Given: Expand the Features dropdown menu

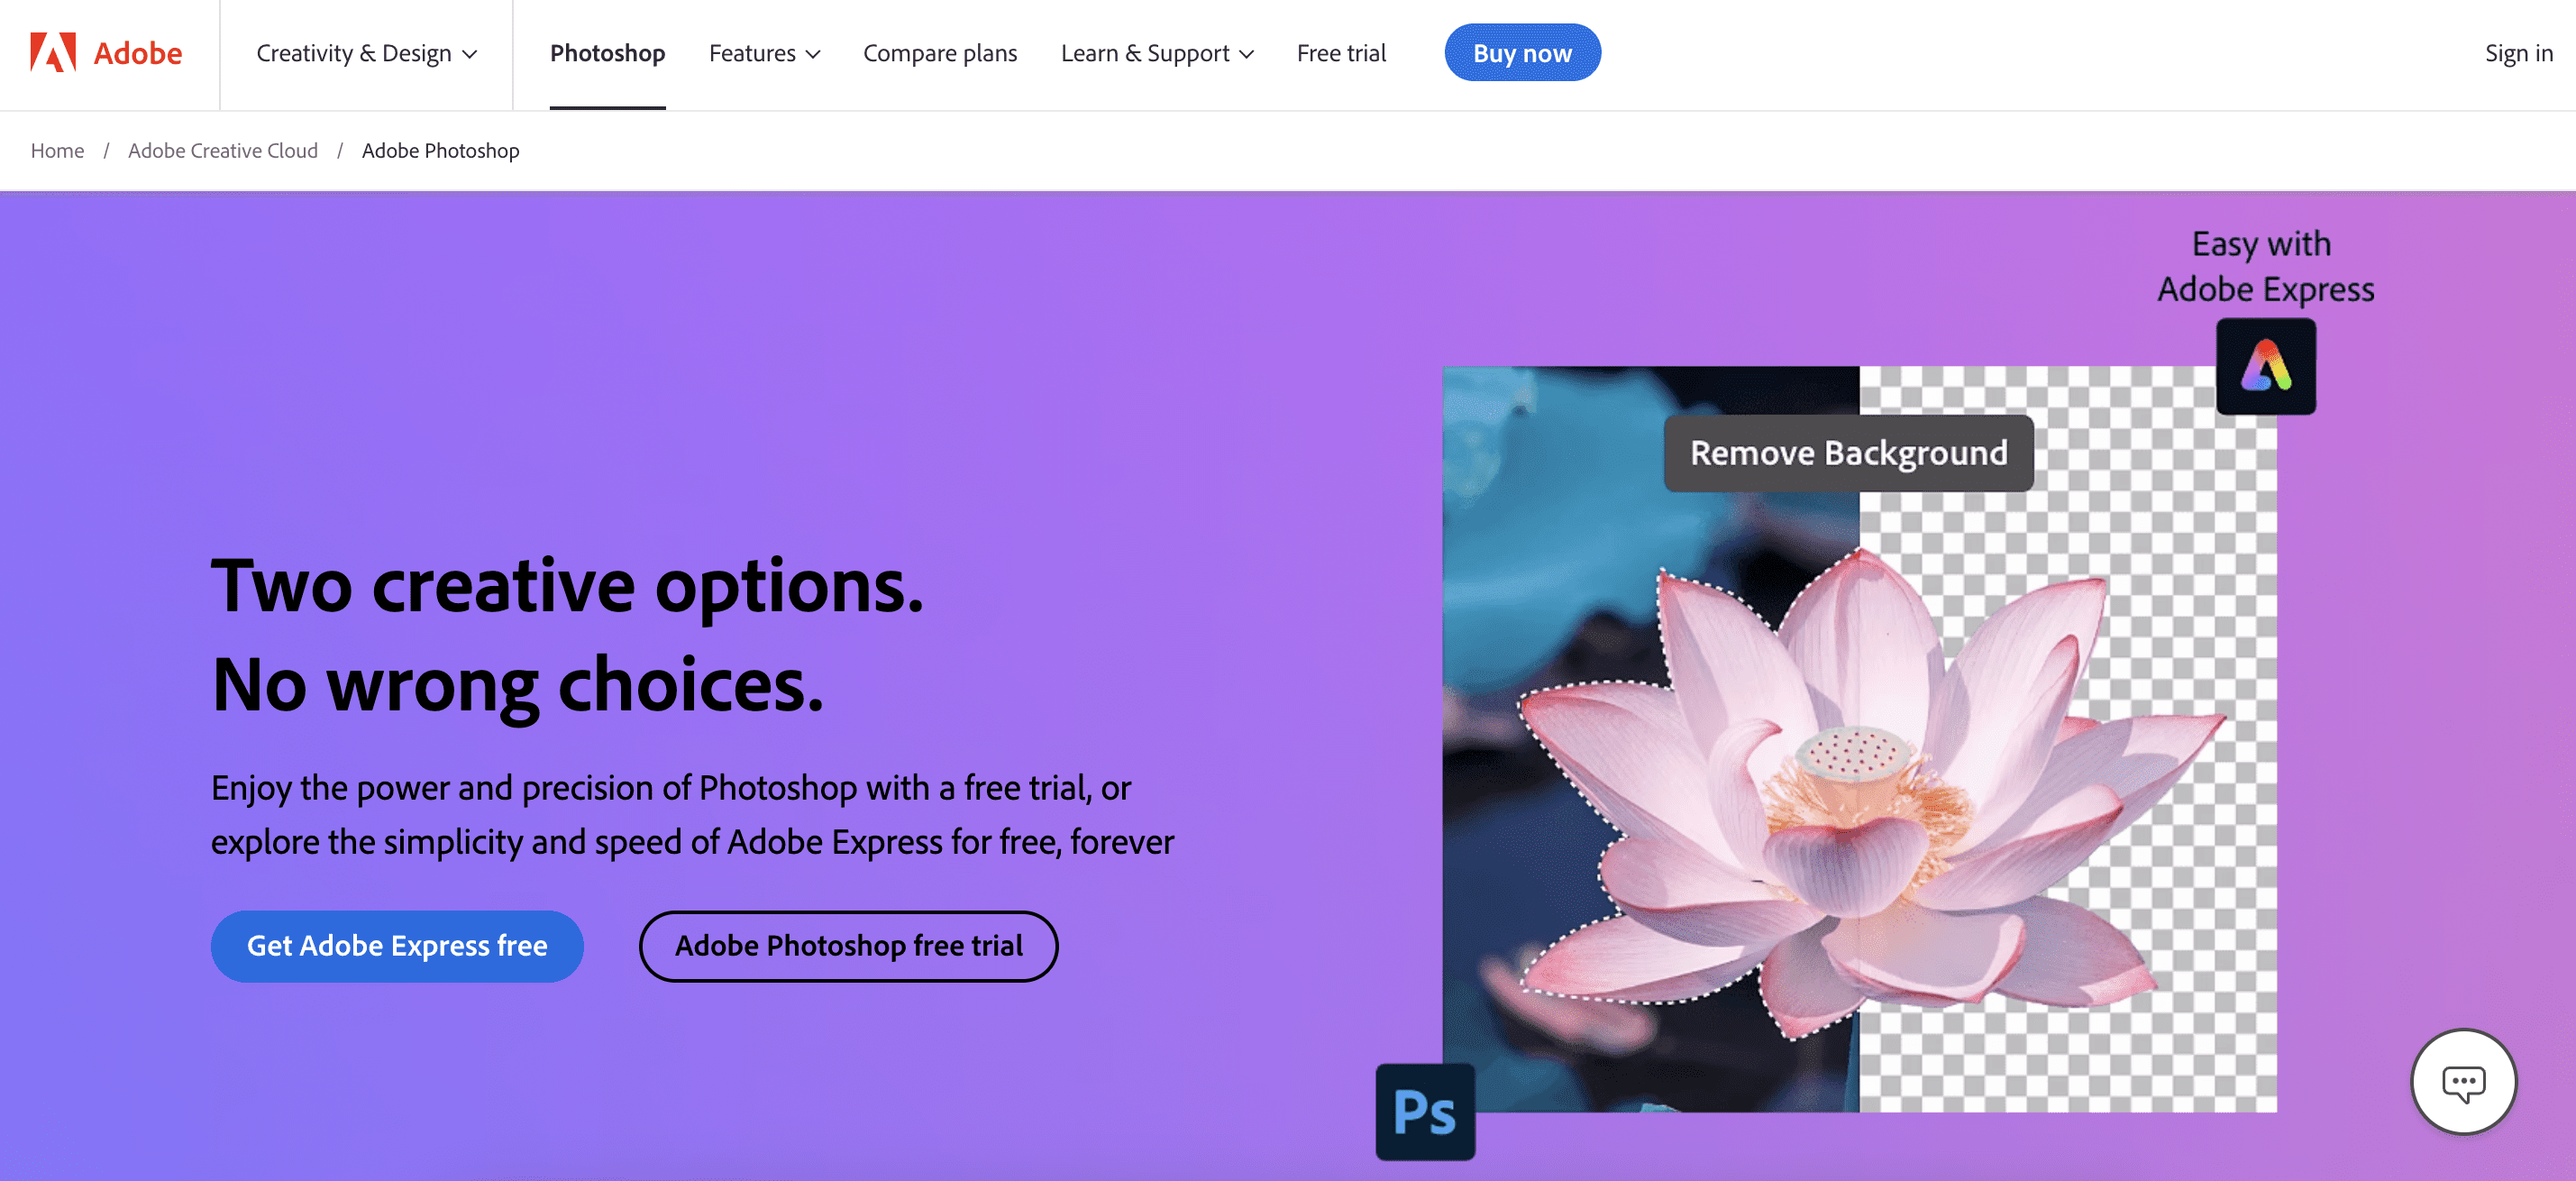Looking at the screenshot, I should [764, 52].
